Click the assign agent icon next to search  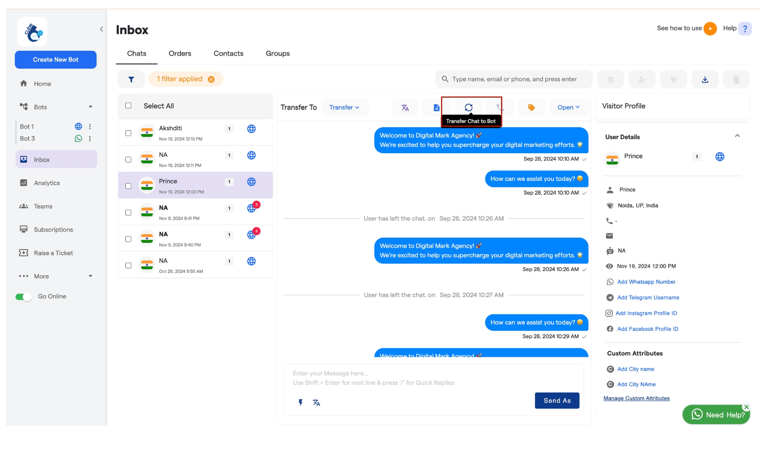click(x=642, y=79)
